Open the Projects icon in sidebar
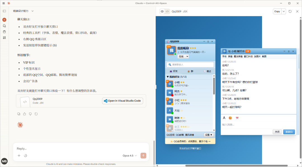The image size is (302, 167). coord(4,32)
